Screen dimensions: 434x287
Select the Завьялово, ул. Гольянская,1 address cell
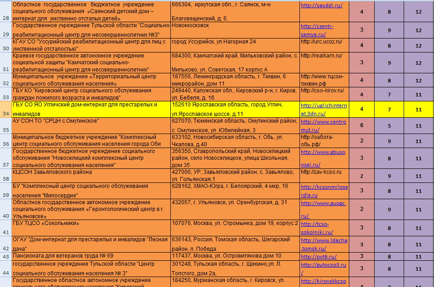(x=235, y=176)
